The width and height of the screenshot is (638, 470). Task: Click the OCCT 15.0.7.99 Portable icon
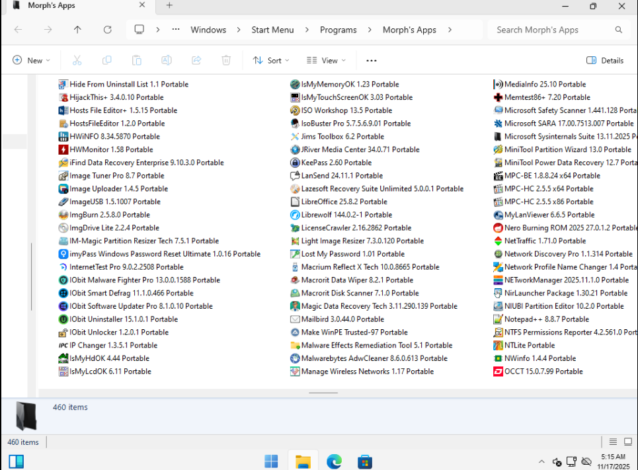point(498,372)
